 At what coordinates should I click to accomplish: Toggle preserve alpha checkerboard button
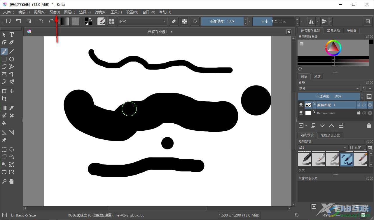(184, 21)
